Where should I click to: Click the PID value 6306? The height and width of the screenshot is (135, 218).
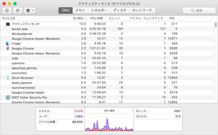174,48
